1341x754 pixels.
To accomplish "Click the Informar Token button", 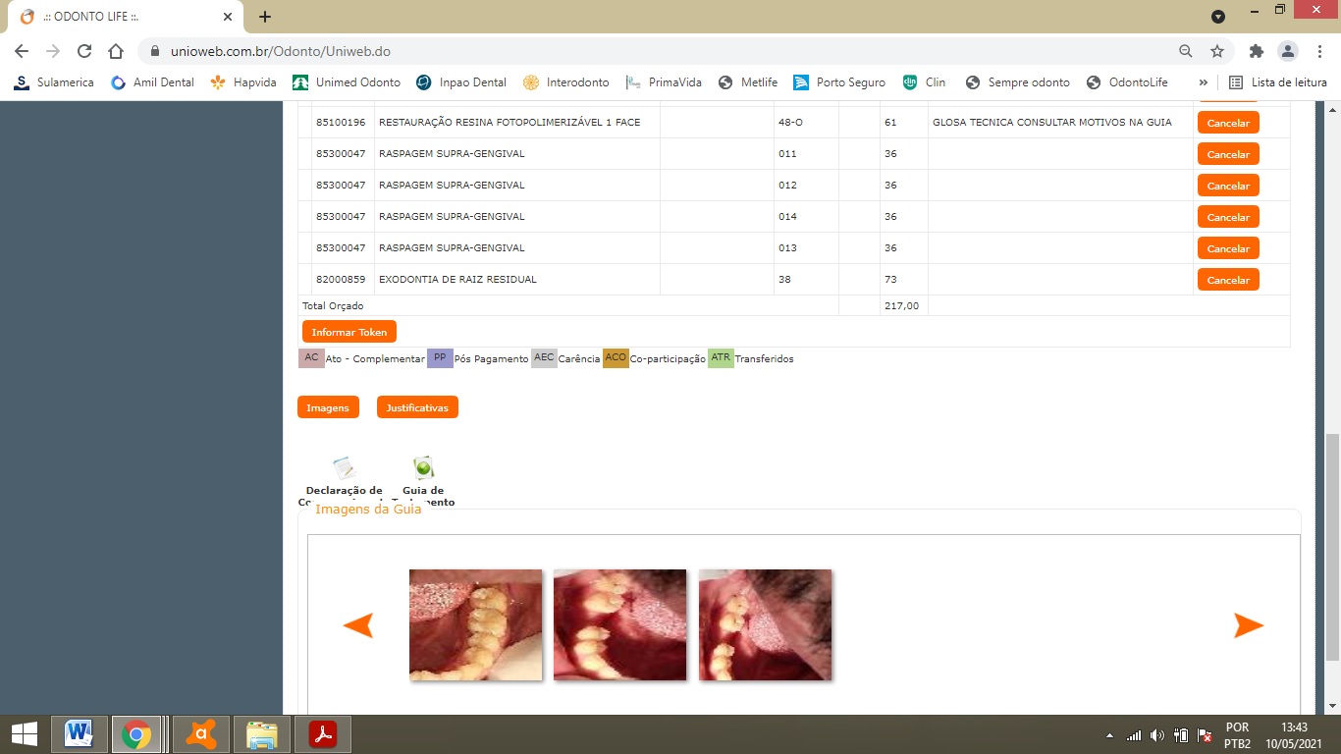I will pyautogui.click(x=349, y=332).
